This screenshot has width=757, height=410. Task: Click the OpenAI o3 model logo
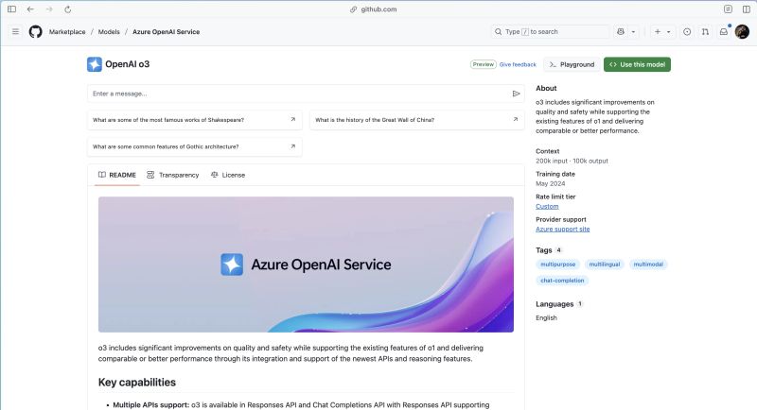[x=94, y=64]
